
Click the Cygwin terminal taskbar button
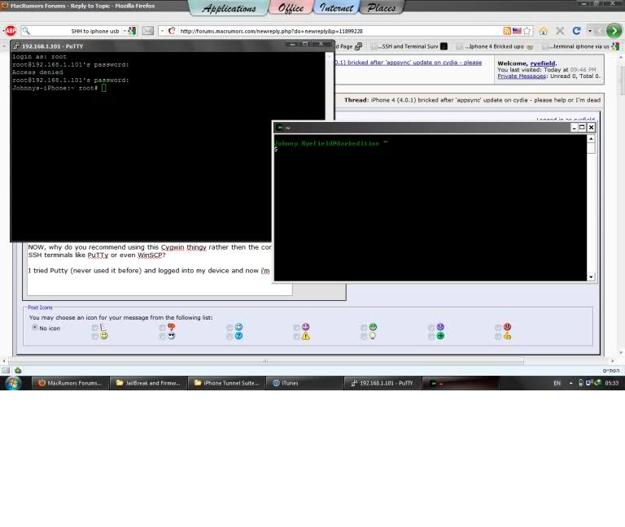(x=461, y=383)
